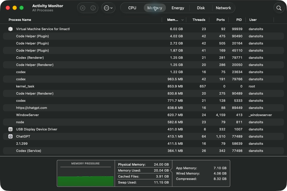Click the 1,510 ports value
Screen dimensions: 287x191
click(221, 136)
